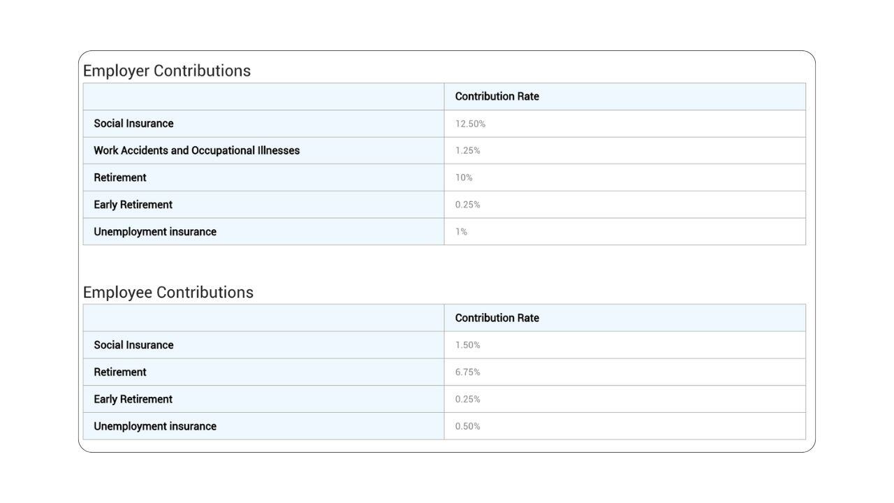Select the 0.50% rate cell
Image resolution: width=894 pixels, height=503 pixels.
coord(467,426)
